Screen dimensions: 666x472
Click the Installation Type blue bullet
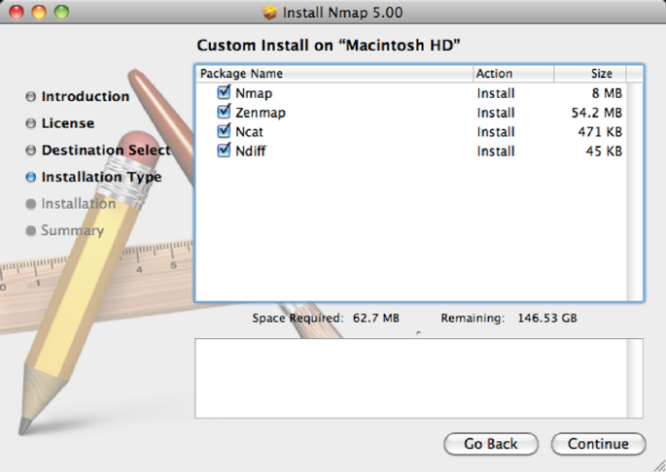tap(30, 177)
